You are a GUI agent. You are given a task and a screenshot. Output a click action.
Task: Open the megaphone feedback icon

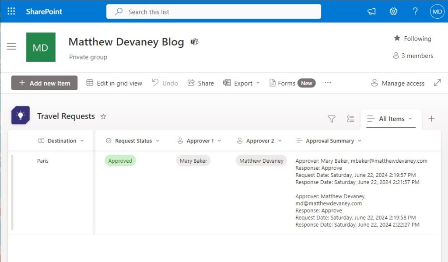[x=371, y=11]
